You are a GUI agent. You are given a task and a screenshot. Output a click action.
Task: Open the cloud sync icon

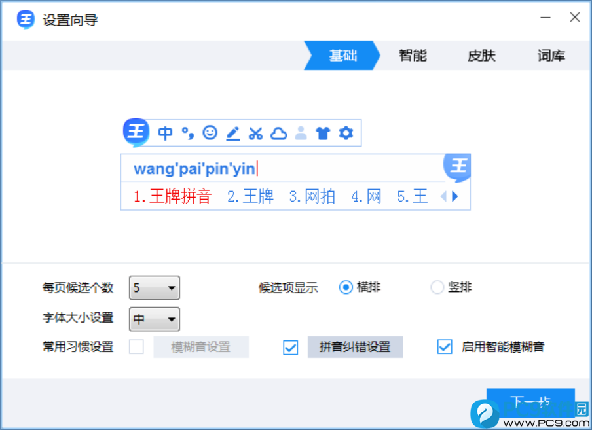278,134
